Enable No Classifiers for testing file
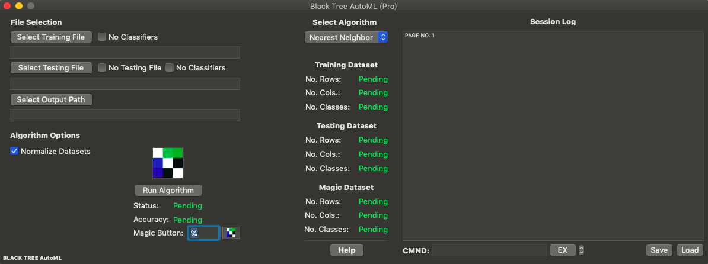The width and height of the screenshot is (708, 264). [x=170, y=67]
